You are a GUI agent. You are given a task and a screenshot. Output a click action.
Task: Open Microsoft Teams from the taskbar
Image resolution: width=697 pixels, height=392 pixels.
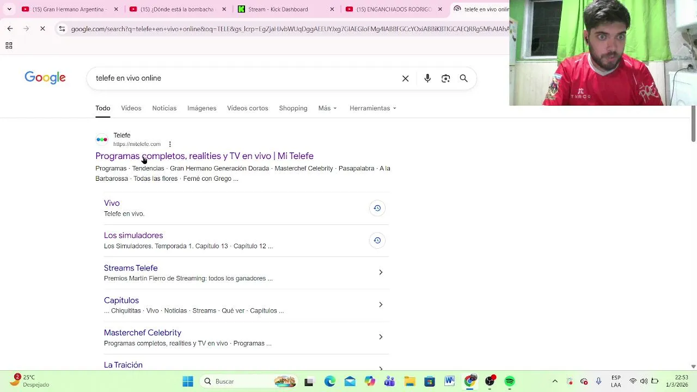389,382
